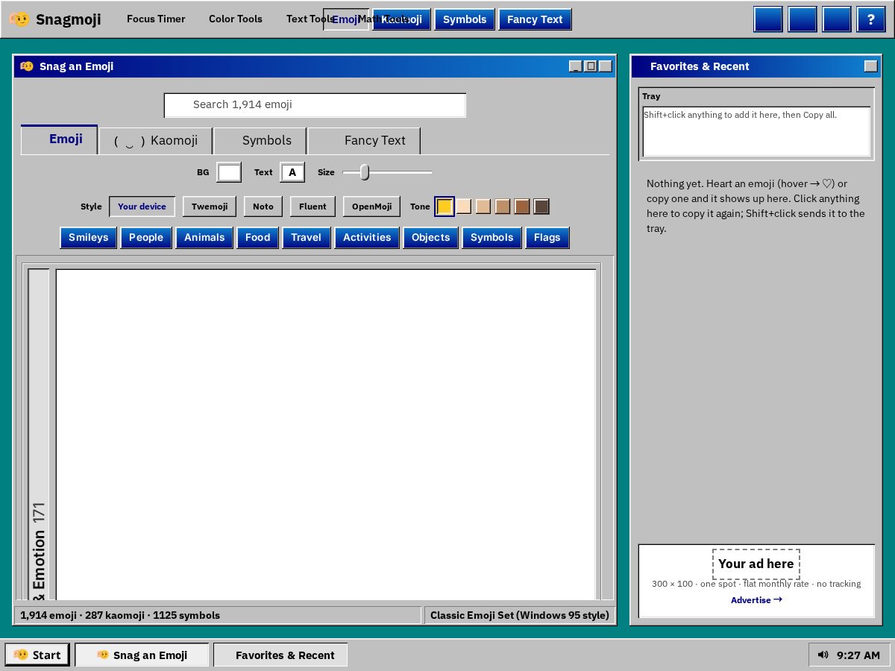Select the OpenMoji emoji style
The width and height of the screenshot is (895, 671).
click(371, 207)
